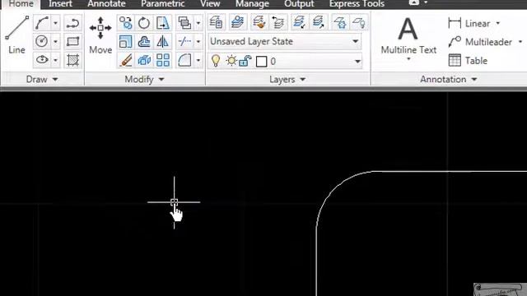This screenshot has height=296, width=527.
Task: Toggle layer 0 on/off lightbulb
Action: tap(216, 61)
